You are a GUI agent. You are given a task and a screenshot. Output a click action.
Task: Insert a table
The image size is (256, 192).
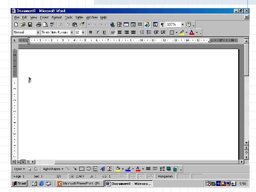[126, 25]
